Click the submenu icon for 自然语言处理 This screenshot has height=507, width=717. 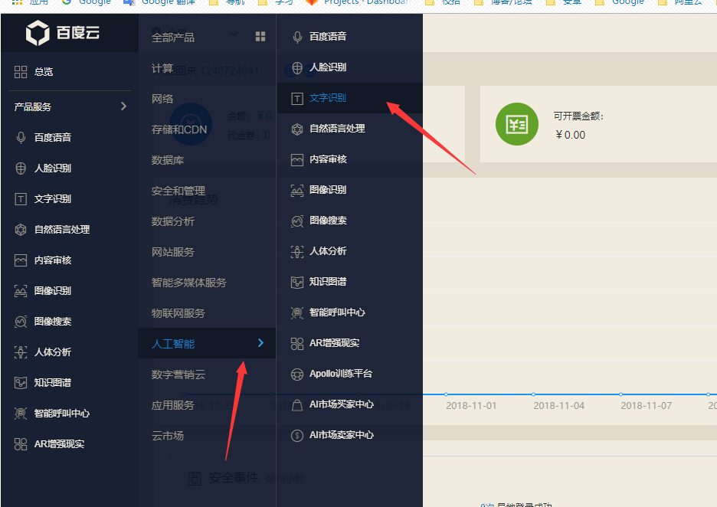[x=297, y=129]
